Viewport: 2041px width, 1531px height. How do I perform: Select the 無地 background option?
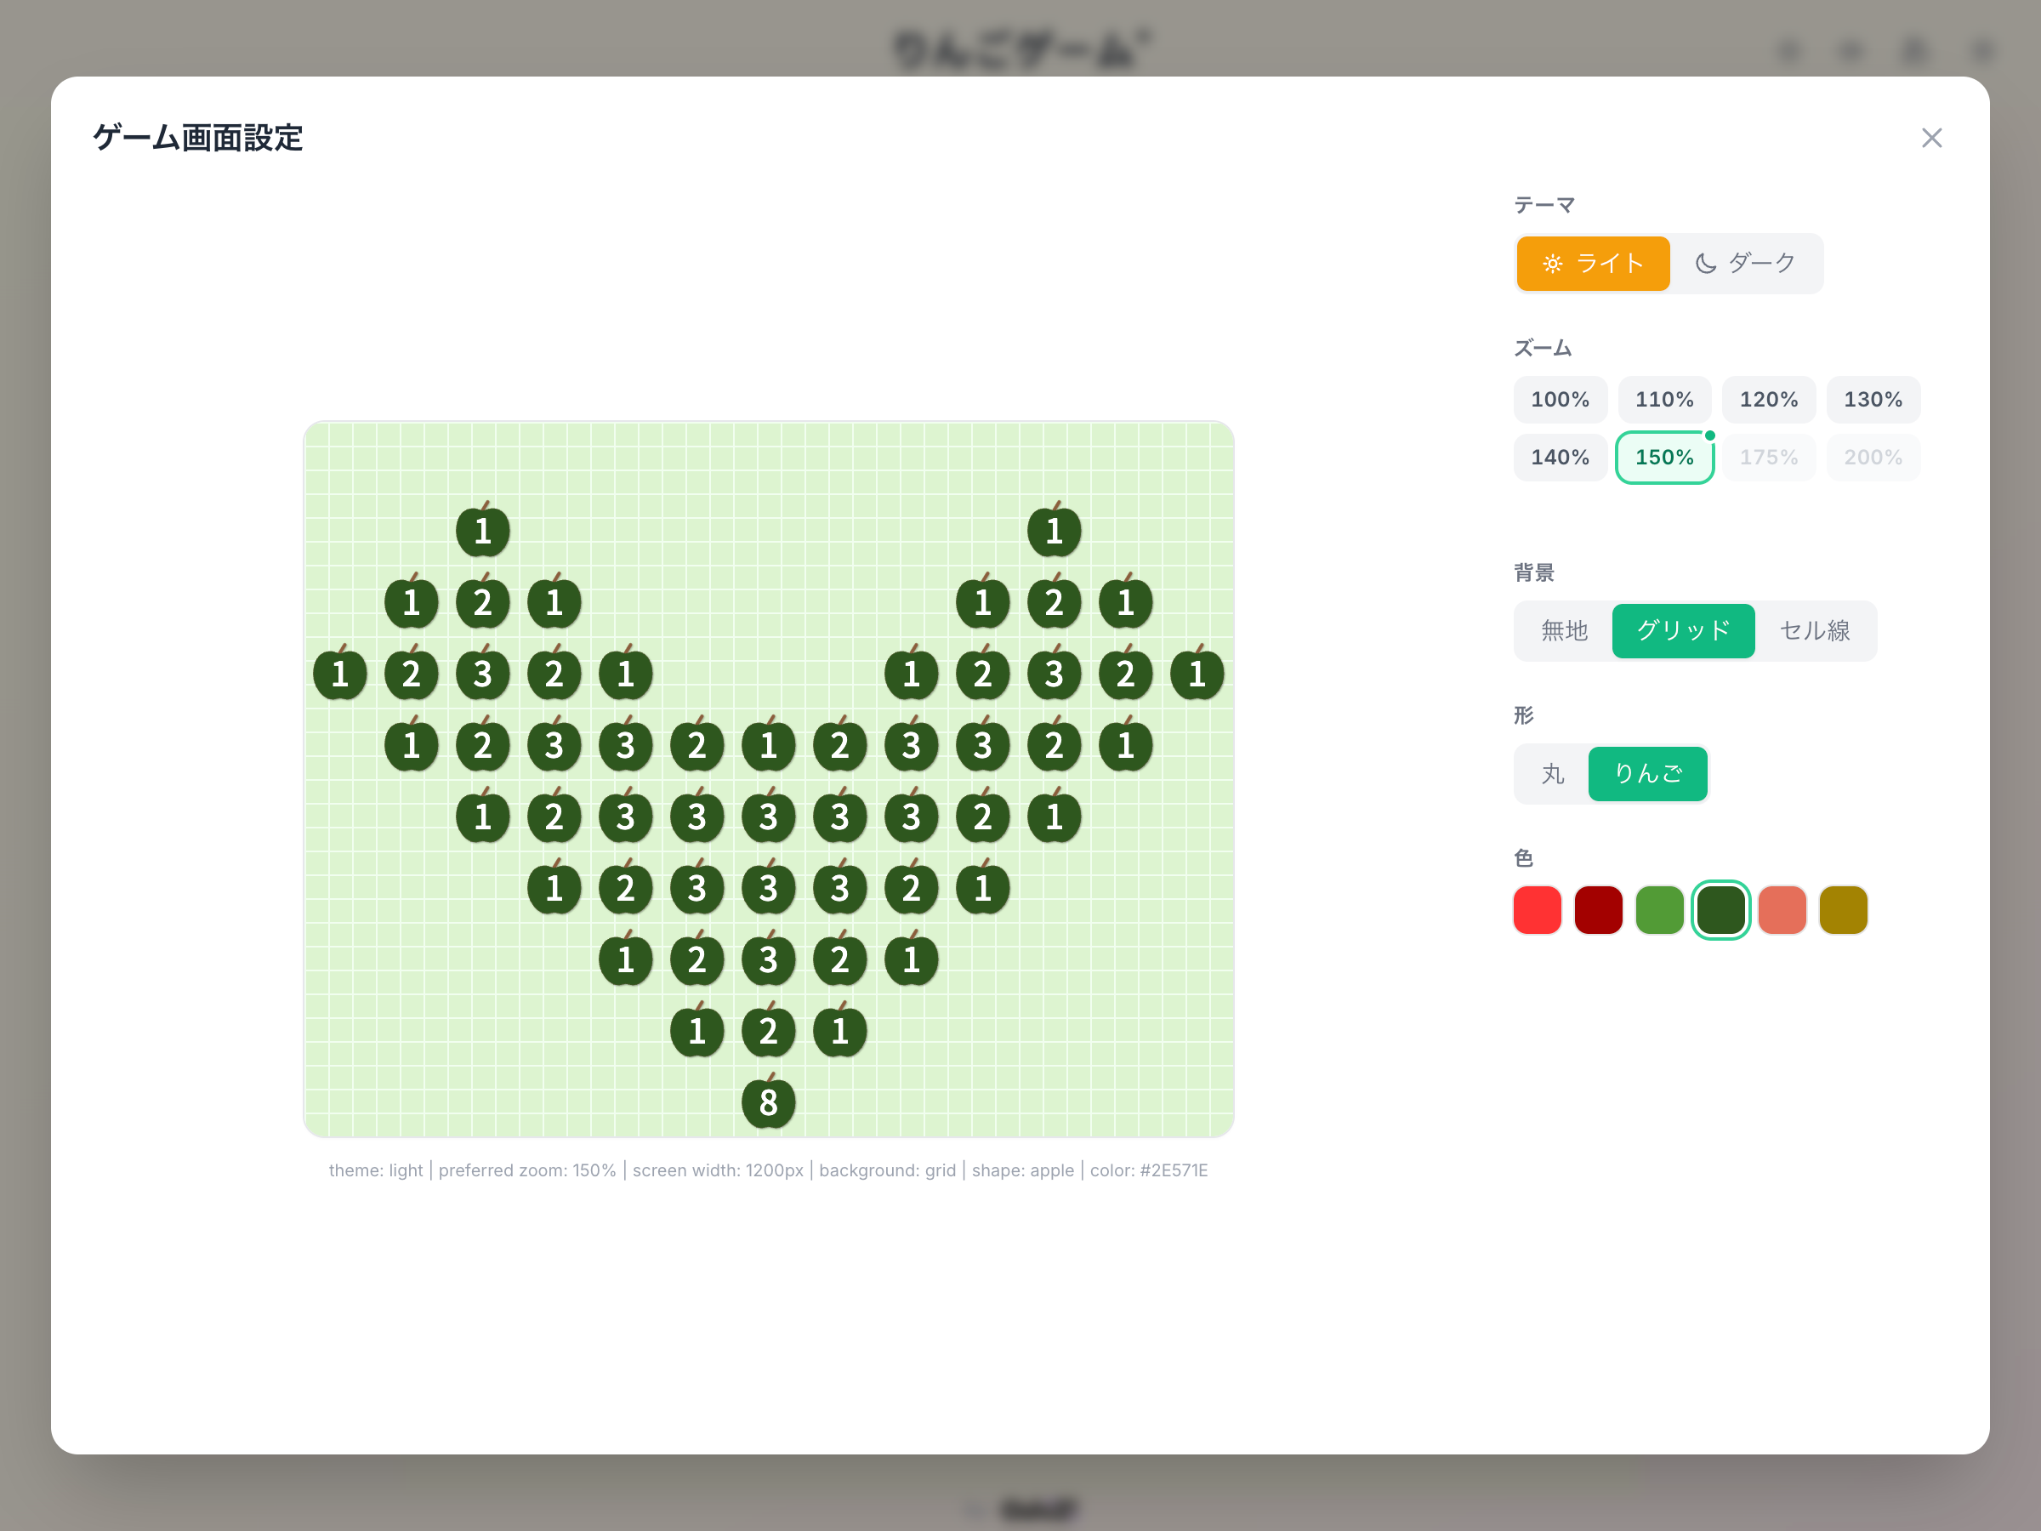pos(1564,631)
